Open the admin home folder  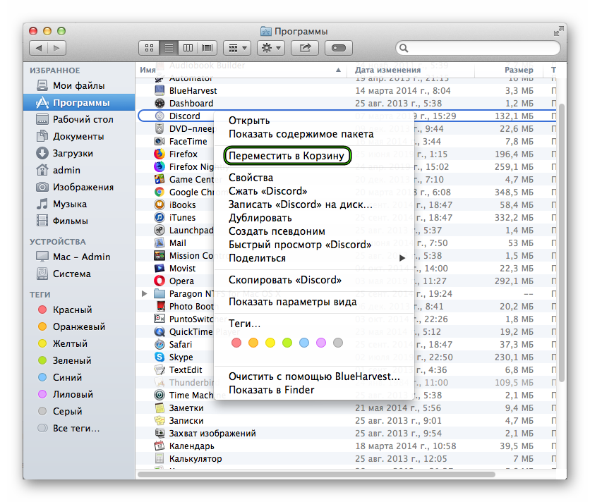pos(78,171)
